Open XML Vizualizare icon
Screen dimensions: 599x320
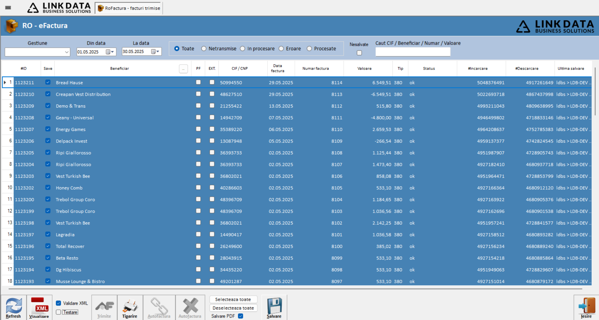39,308
